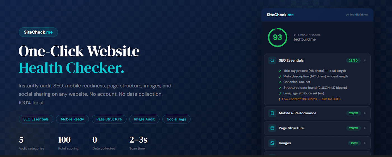
Task: Click the 5 Audit categories stat
Action: click(x=31, y=143)
